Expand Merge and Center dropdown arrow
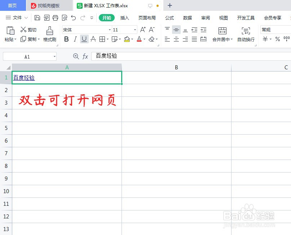The image size is (291, 235). pyautogui.click(x=232, y=39)
